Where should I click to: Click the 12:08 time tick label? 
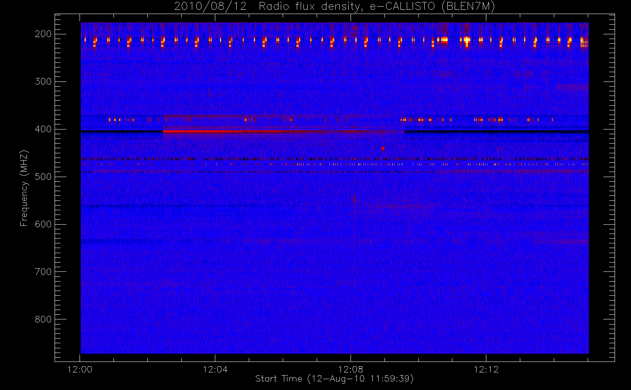[351, 369]
